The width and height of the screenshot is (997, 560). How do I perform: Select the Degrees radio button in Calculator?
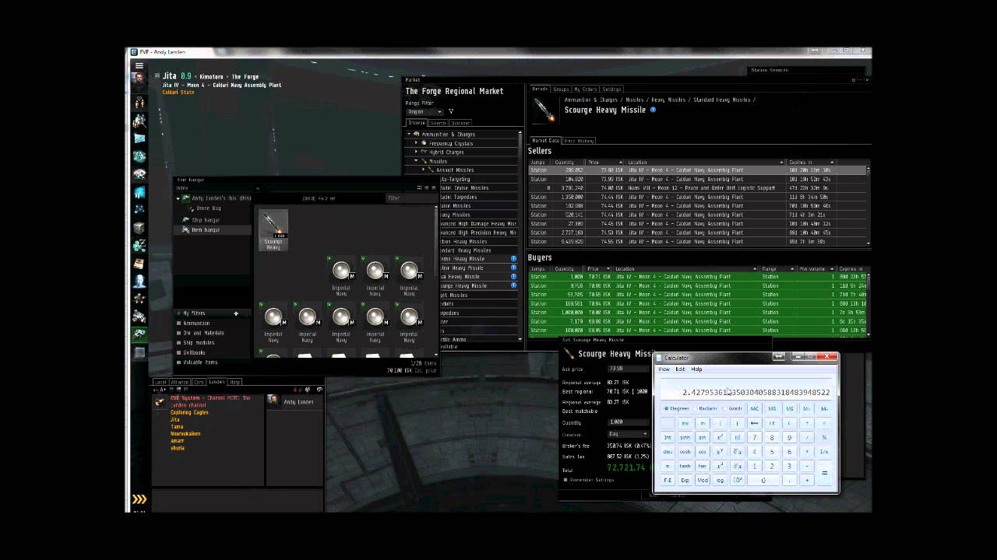coord(666,408)
